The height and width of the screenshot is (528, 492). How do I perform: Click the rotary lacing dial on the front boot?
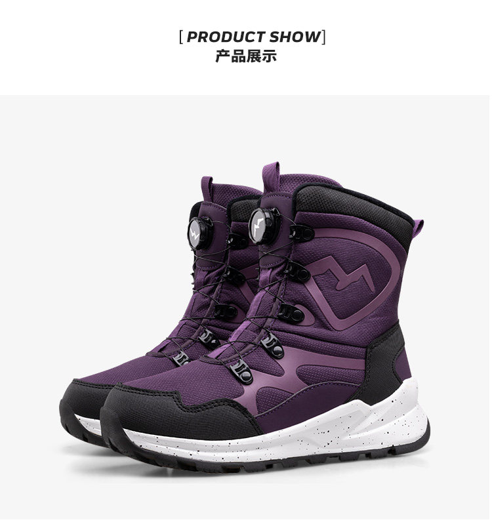(264, 225)
